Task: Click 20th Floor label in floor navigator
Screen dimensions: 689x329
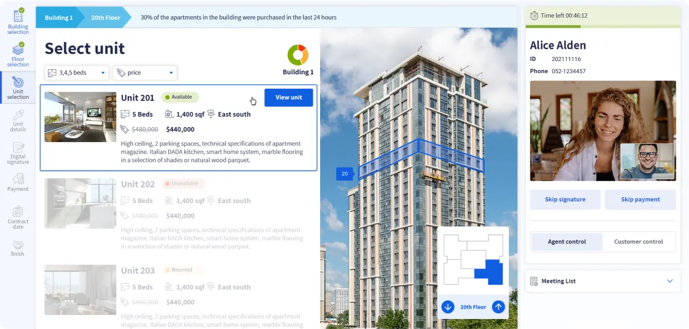Action: click(473, 307)
